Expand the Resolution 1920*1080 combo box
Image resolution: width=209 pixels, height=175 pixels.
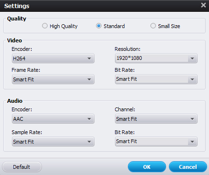coord(156,58)
